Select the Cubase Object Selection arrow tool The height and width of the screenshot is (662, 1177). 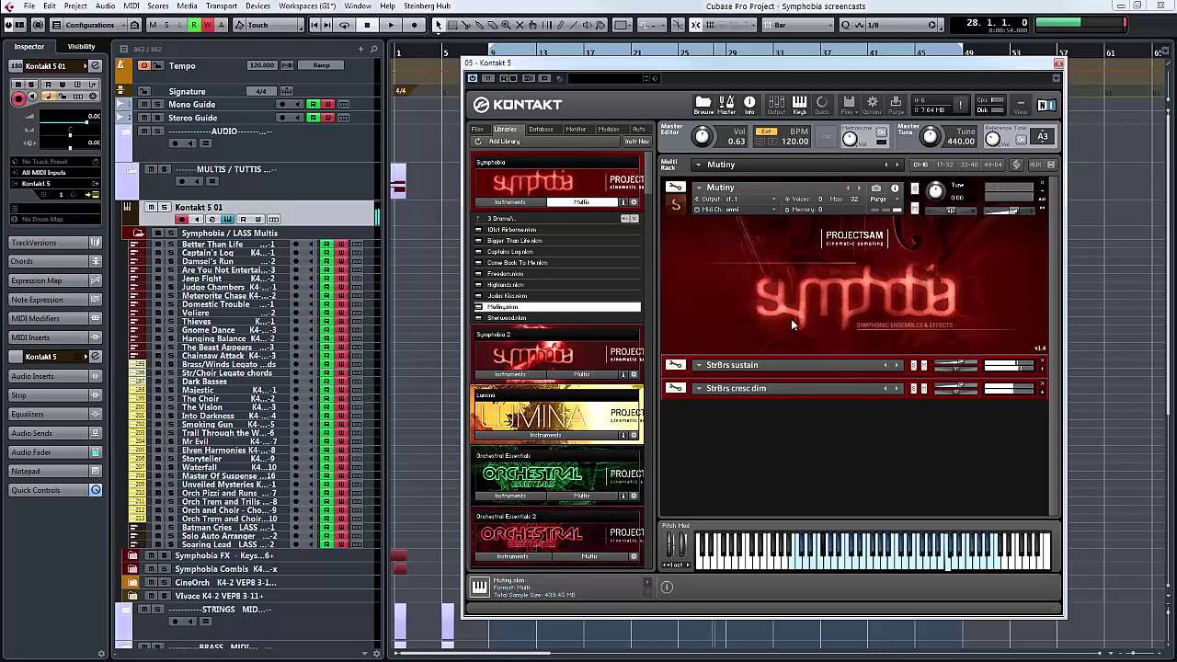point(438,25)
